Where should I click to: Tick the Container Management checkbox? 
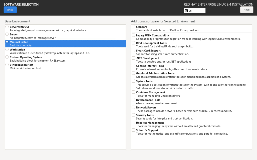pos(133,92)
